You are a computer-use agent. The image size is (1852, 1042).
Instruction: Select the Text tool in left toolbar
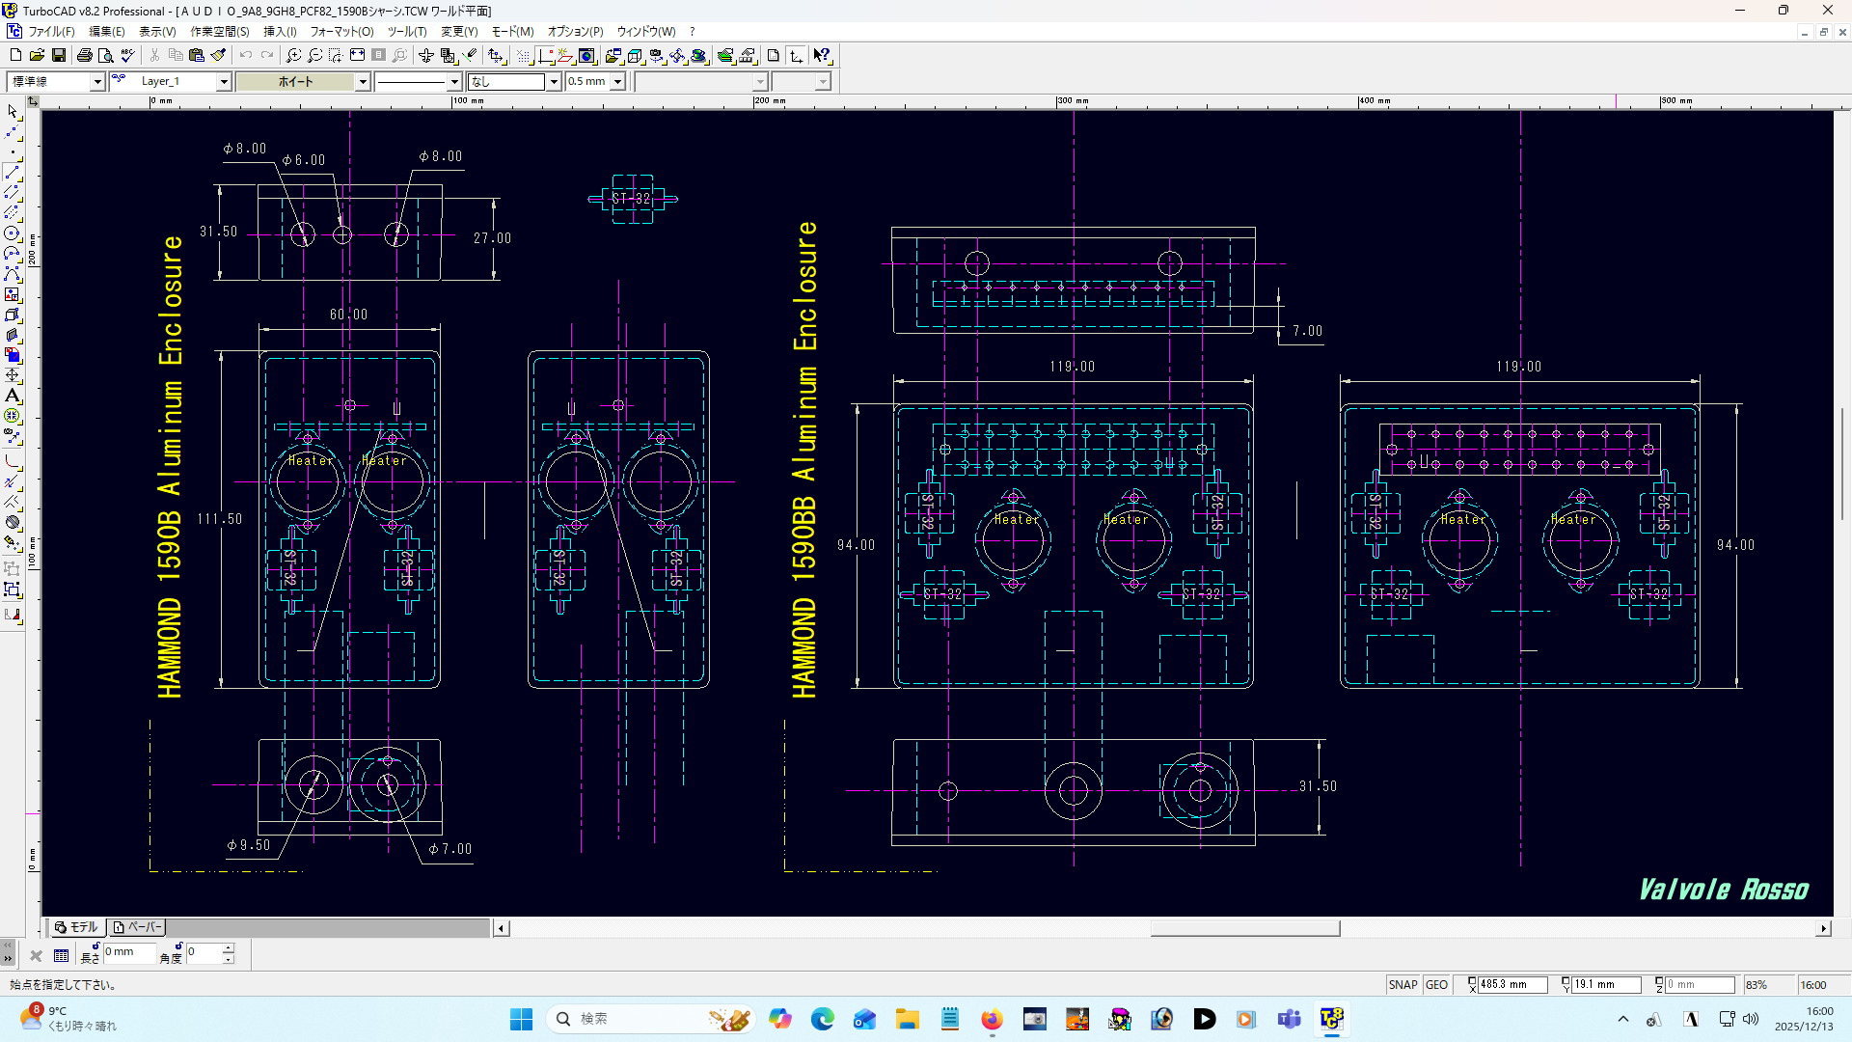tap(13, 396)
